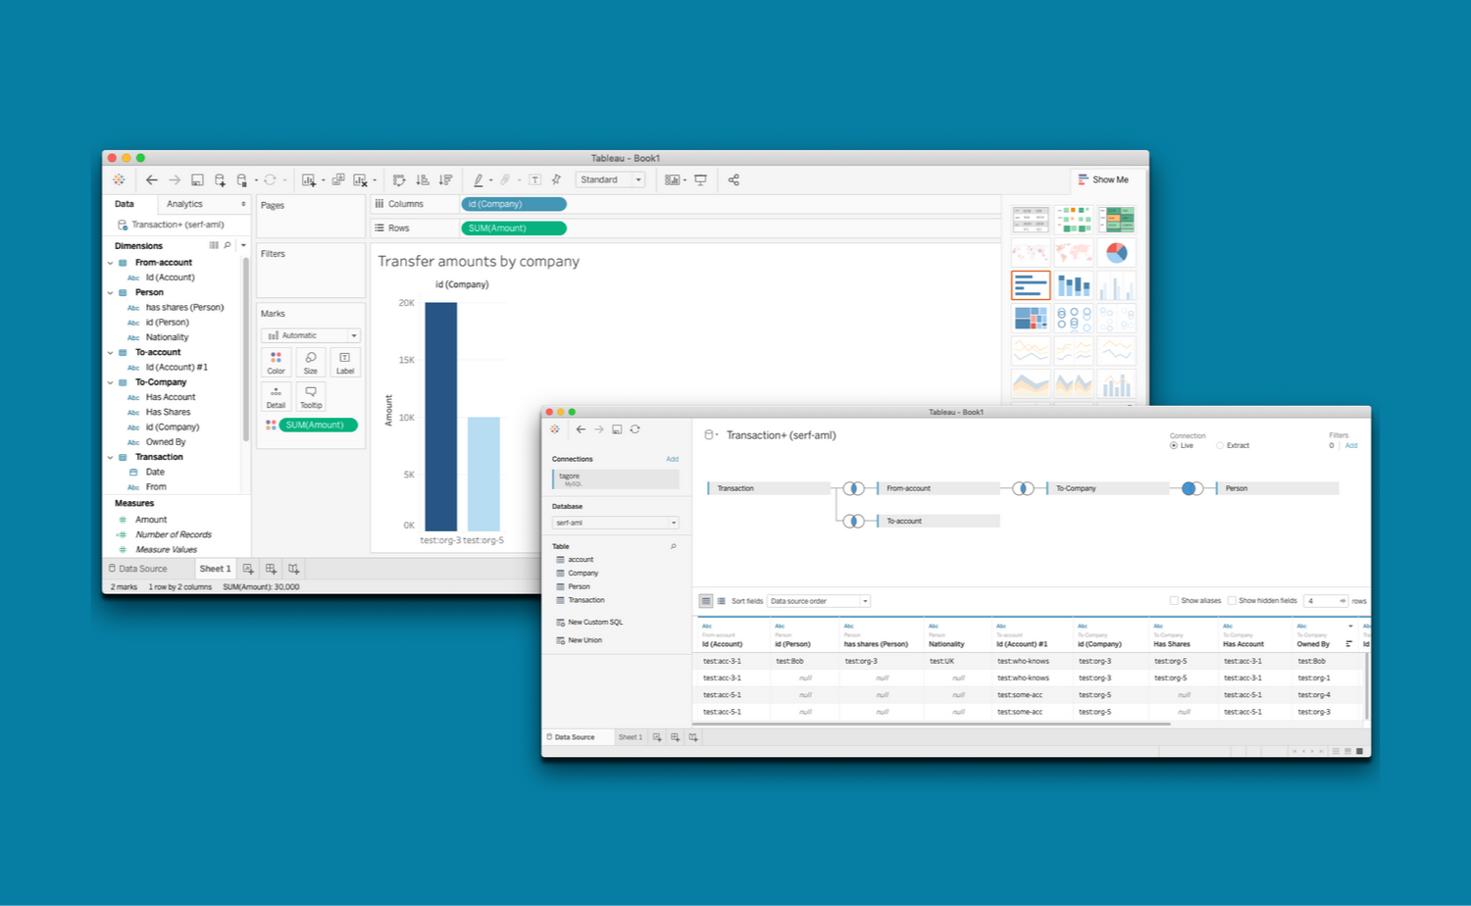Collapse the Person dimension folder

pyautogui.click(x=111, y=292)
